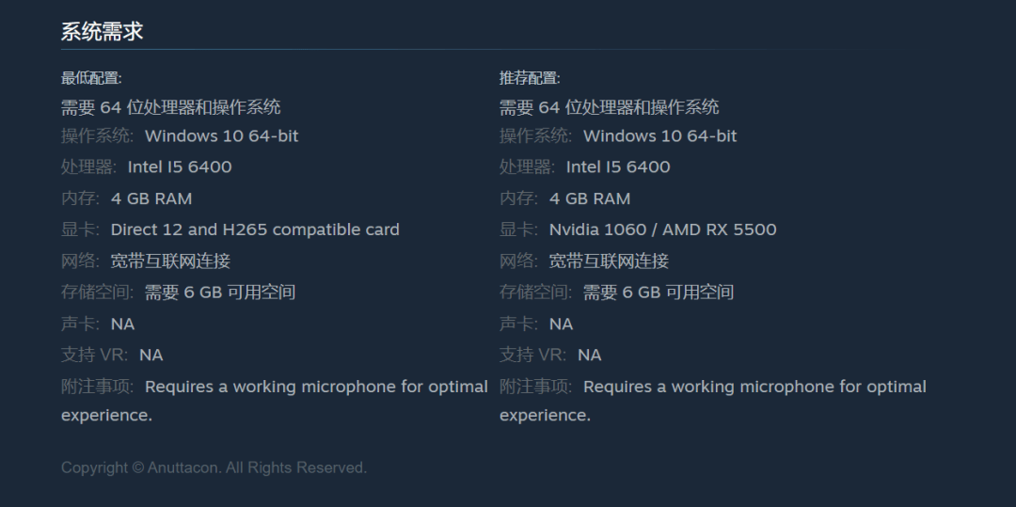The height and width of the screenshot is (507, 1016).
Task: Click Direct 12 and H265 compatible card
Action: point(255,230)
